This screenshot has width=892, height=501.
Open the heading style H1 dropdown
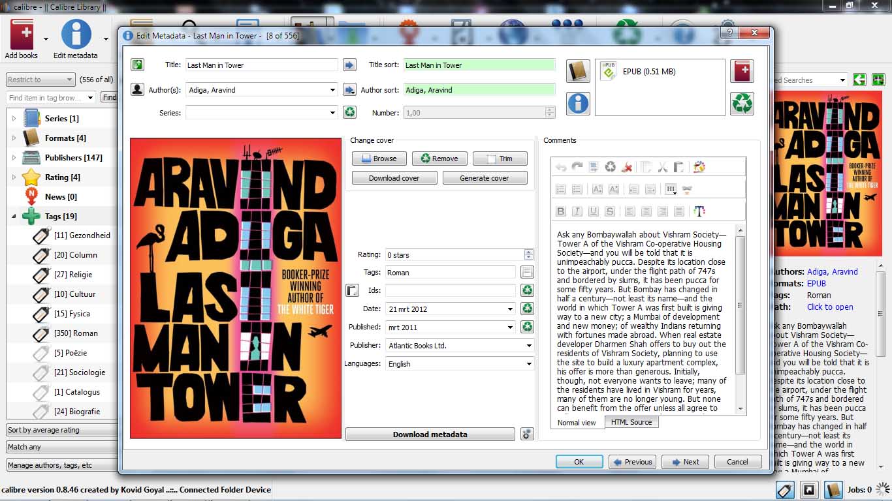(x=670, y=189)
